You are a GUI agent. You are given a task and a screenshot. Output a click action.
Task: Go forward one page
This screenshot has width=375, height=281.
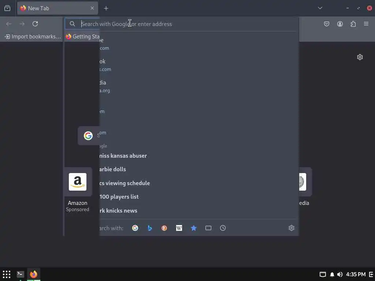[x=22, y=24]
